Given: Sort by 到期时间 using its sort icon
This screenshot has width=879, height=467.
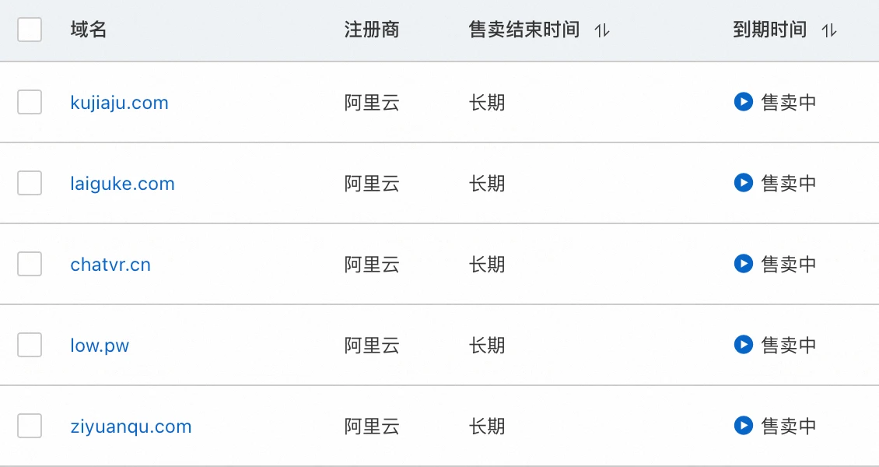Looking at the screenshot, I should [829, 30].
